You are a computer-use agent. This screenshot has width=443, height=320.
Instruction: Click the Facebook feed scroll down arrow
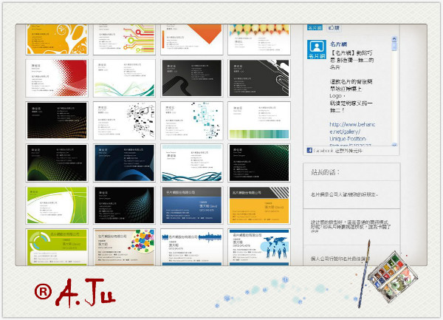(x=394, y=144)
